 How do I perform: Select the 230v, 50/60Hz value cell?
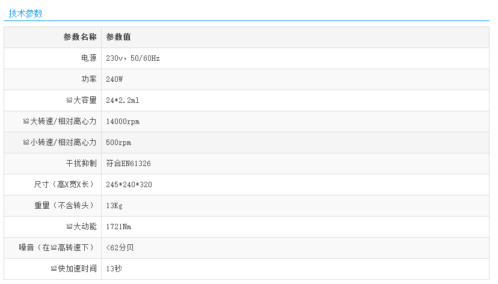click(132, 58)
